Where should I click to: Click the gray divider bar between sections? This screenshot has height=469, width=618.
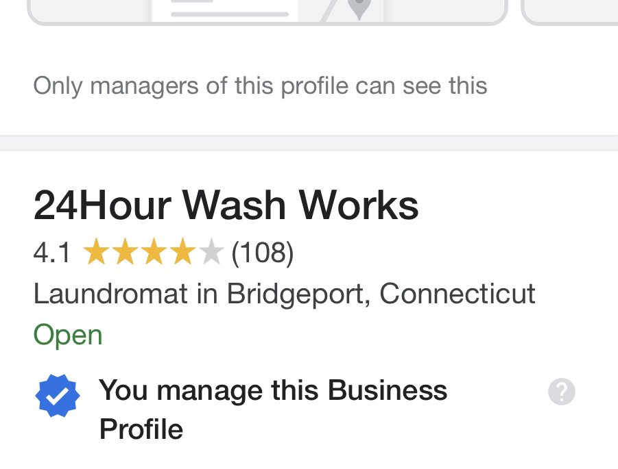coord(309,143)
